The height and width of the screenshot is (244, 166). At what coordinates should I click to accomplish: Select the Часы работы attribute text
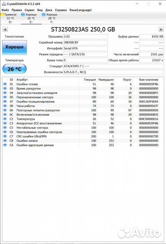(x=26, y=106)
